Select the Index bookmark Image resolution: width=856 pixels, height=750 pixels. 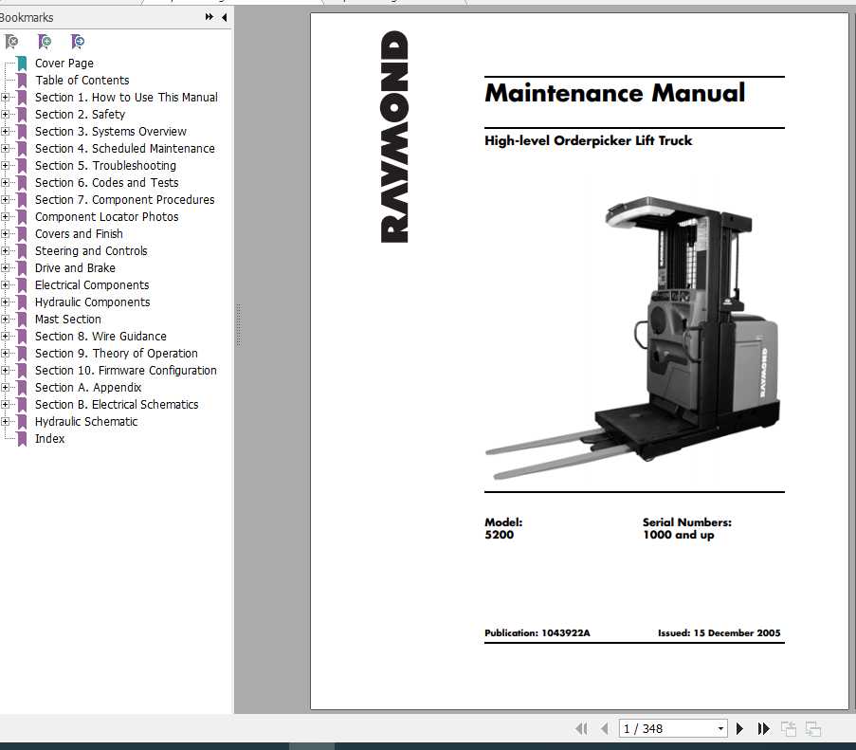point(49,439)
